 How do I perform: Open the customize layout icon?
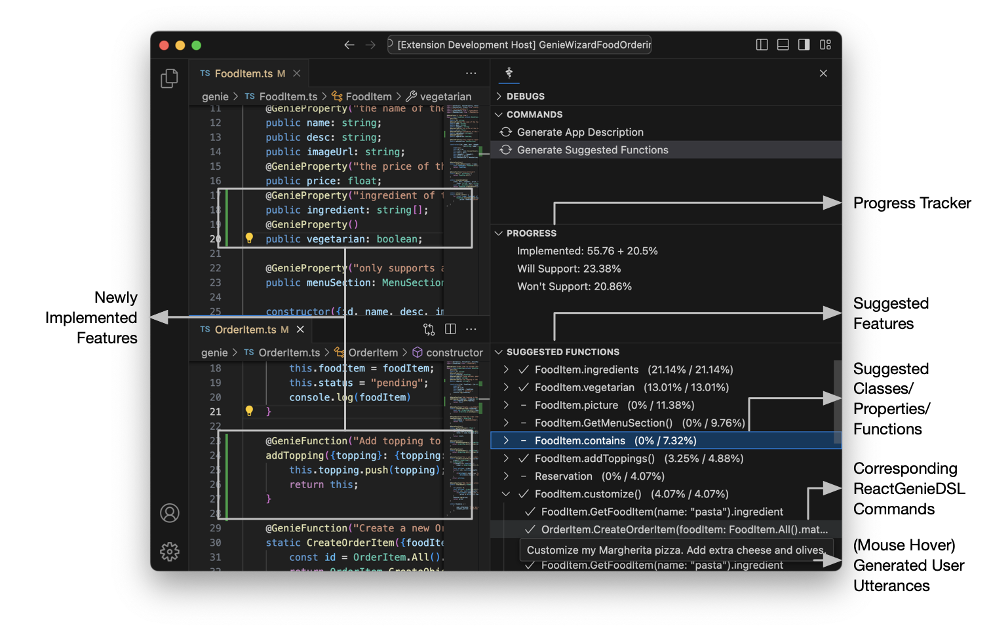click(825, 45)
